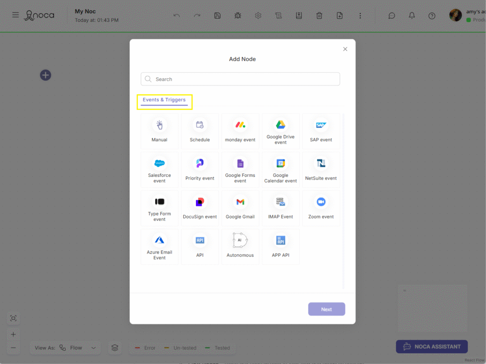Click the export upload icon in toolbar

[299, 16]
